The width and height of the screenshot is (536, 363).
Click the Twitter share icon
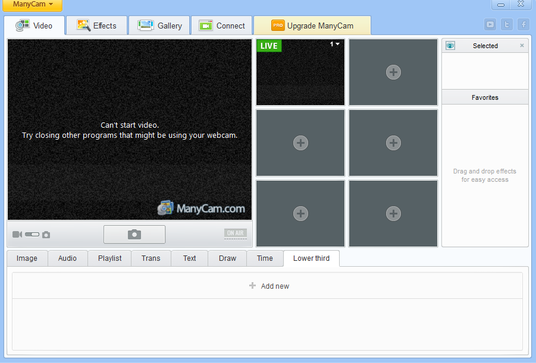[506, 24]
